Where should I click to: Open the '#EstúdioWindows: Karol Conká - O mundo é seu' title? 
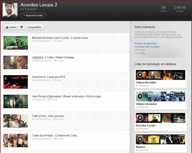click(x=60, y=38)
